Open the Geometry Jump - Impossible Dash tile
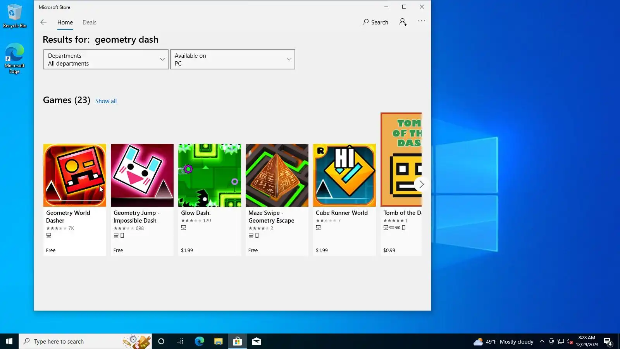Image resolution: width=620 pixels, height=349 pixels. pyautogui.click(x=142, y=200)
